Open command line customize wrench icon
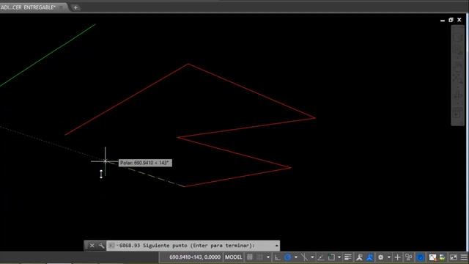 click(101, 246)
